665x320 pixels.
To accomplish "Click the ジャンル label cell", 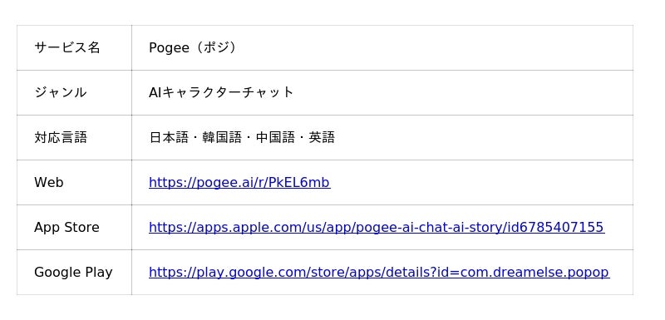I will (74, 93).
